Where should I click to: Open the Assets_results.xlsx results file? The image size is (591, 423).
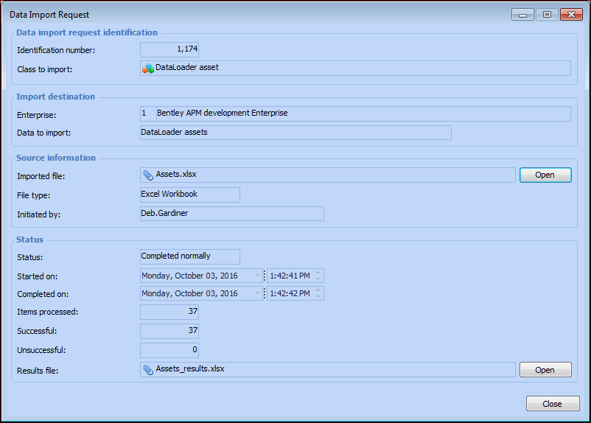(545, 370)
